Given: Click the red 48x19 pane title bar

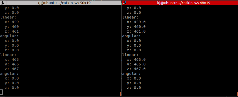Looking at the screenshot, I should tap(180, 3).
